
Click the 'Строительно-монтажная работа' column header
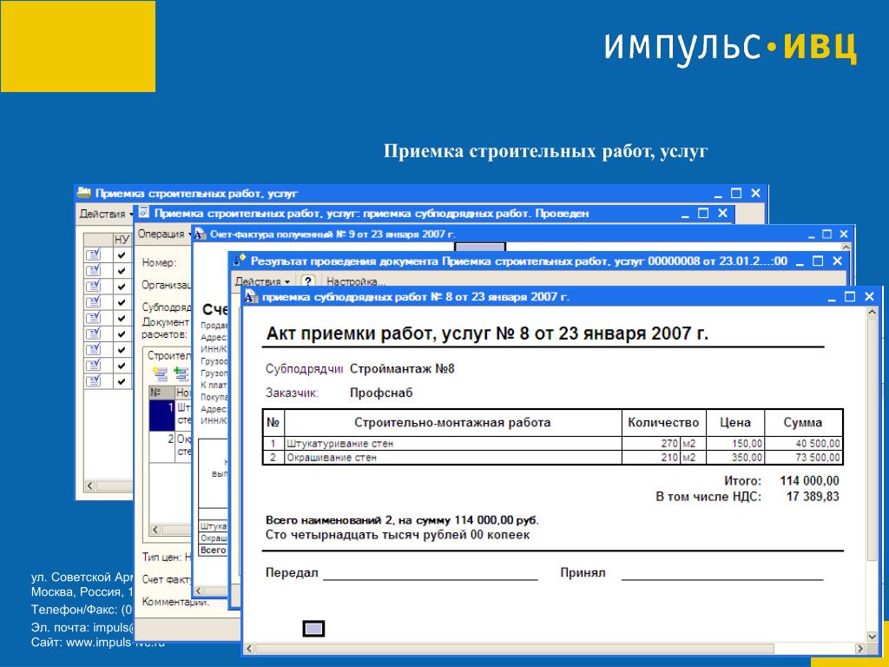pos(452,423)
